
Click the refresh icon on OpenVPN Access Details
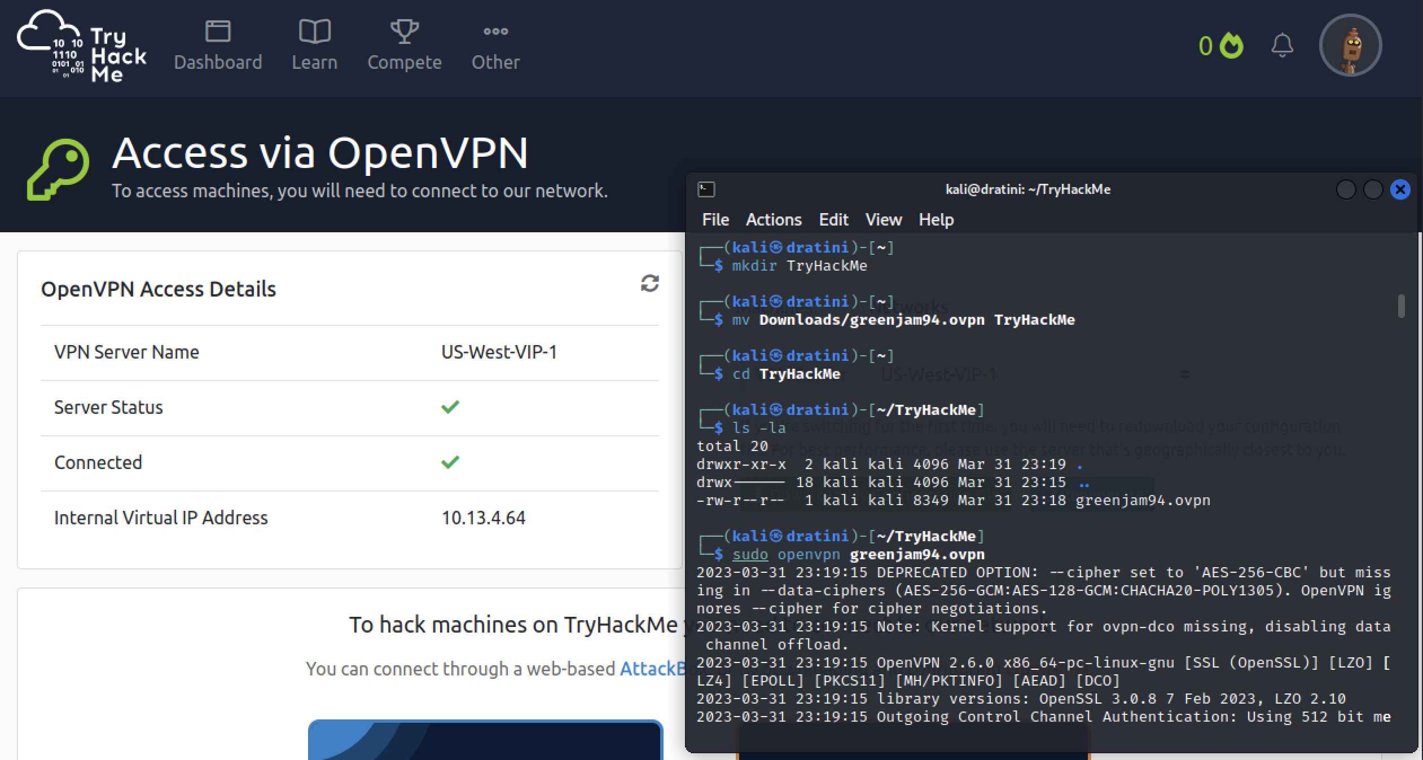click(649, 283)
